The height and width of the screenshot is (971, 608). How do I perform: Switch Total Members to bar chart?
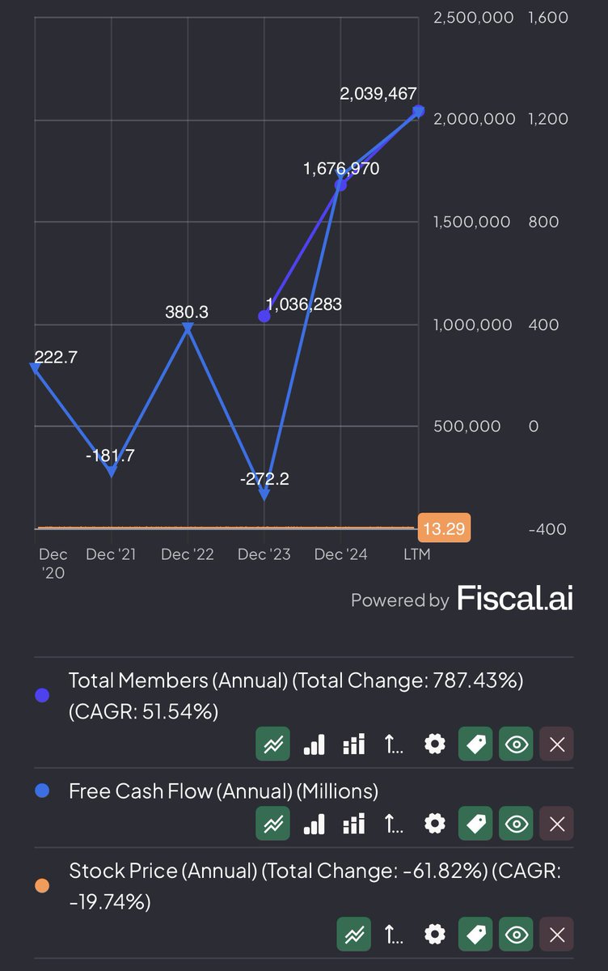(314, 744)
